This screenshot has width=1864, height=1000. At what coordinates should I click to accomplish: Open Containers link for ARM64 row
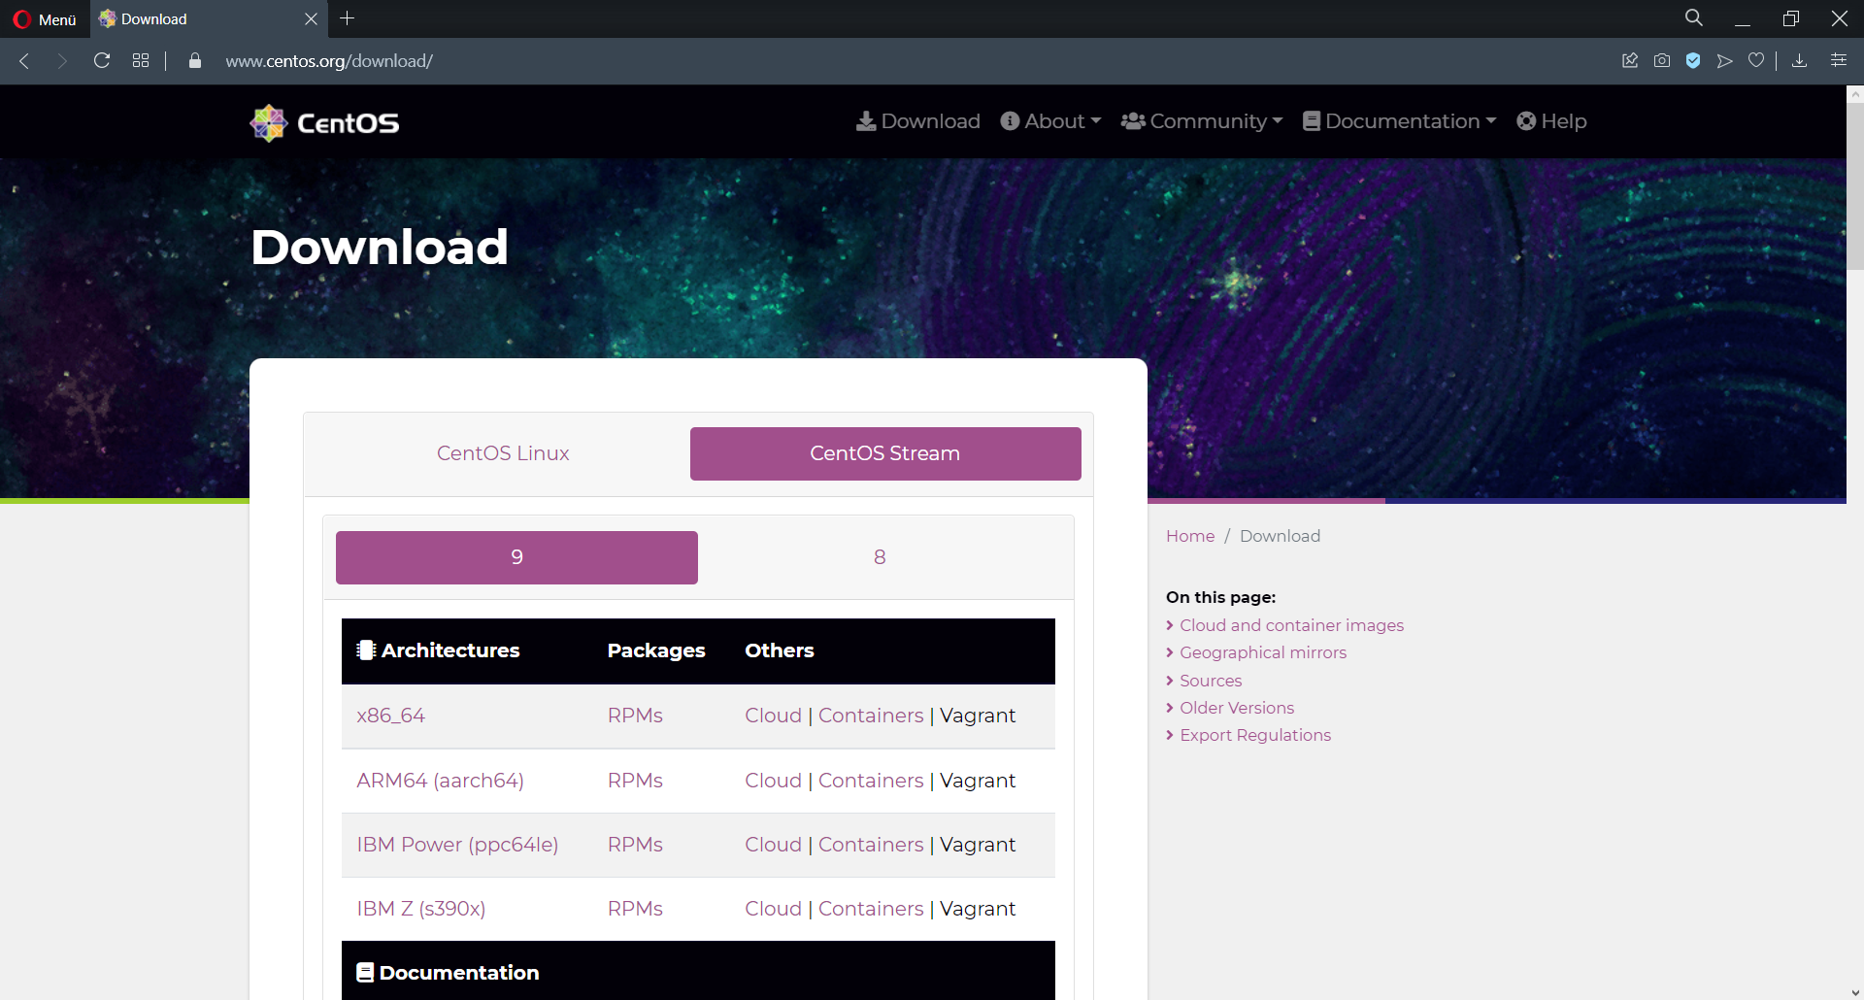pyautogui.click(x=871, y=781)
